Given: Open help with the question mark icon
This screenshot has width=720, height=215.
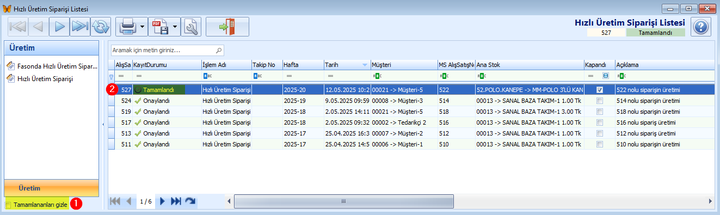Looking at the screenshot, I should (x=701, y=26).
